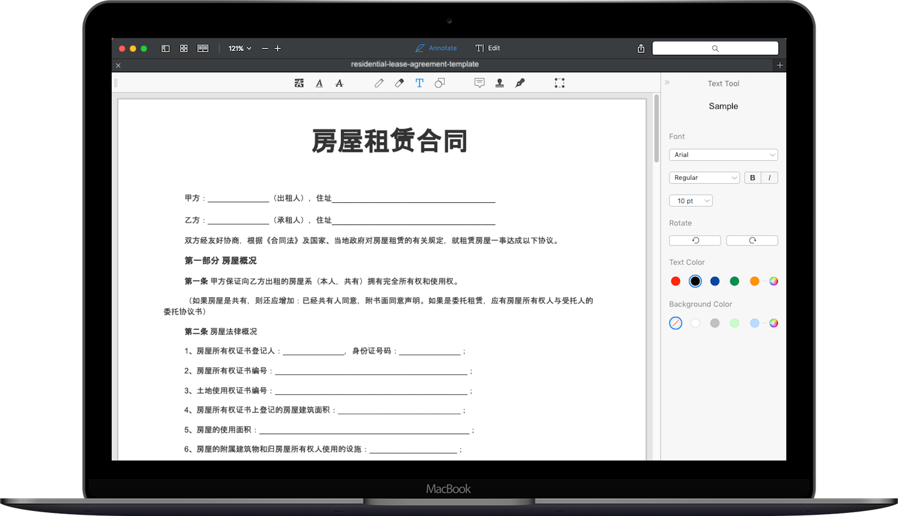Screen dimensions: 898x516
Task: Select the Text tool
Action: click(419, 83)
